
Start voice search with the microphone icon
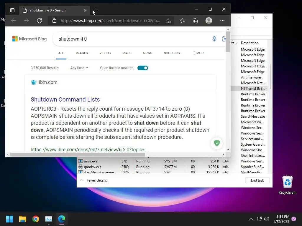tap(214, 39)
